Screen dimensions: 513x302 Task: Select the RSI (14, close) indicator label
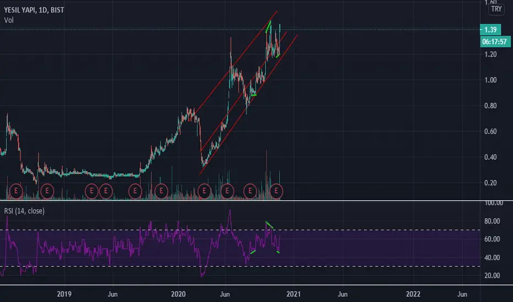pyautogui.click(x=24, y=211)
